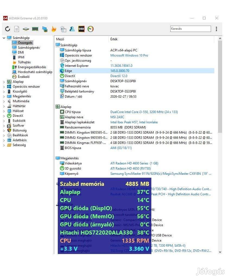Open the Report document icon

17,29
